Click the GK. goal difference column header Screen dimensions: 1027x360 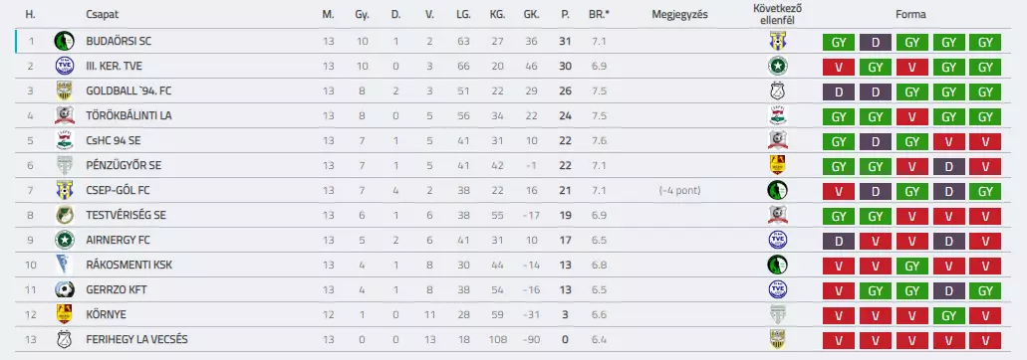531,14
